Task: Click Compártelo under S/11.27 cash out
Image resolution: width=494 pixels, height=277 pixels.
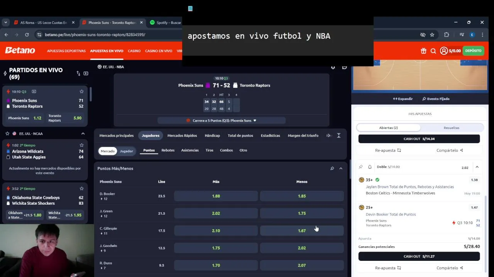Action: point(450,268)
